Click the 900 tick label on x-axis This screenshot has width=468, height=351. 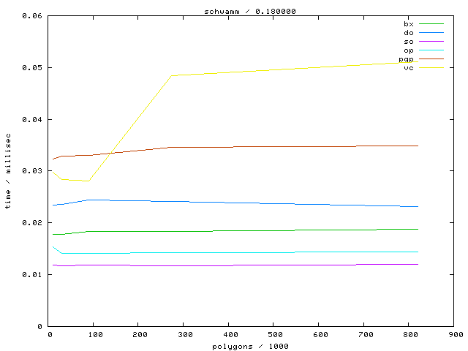455,334
